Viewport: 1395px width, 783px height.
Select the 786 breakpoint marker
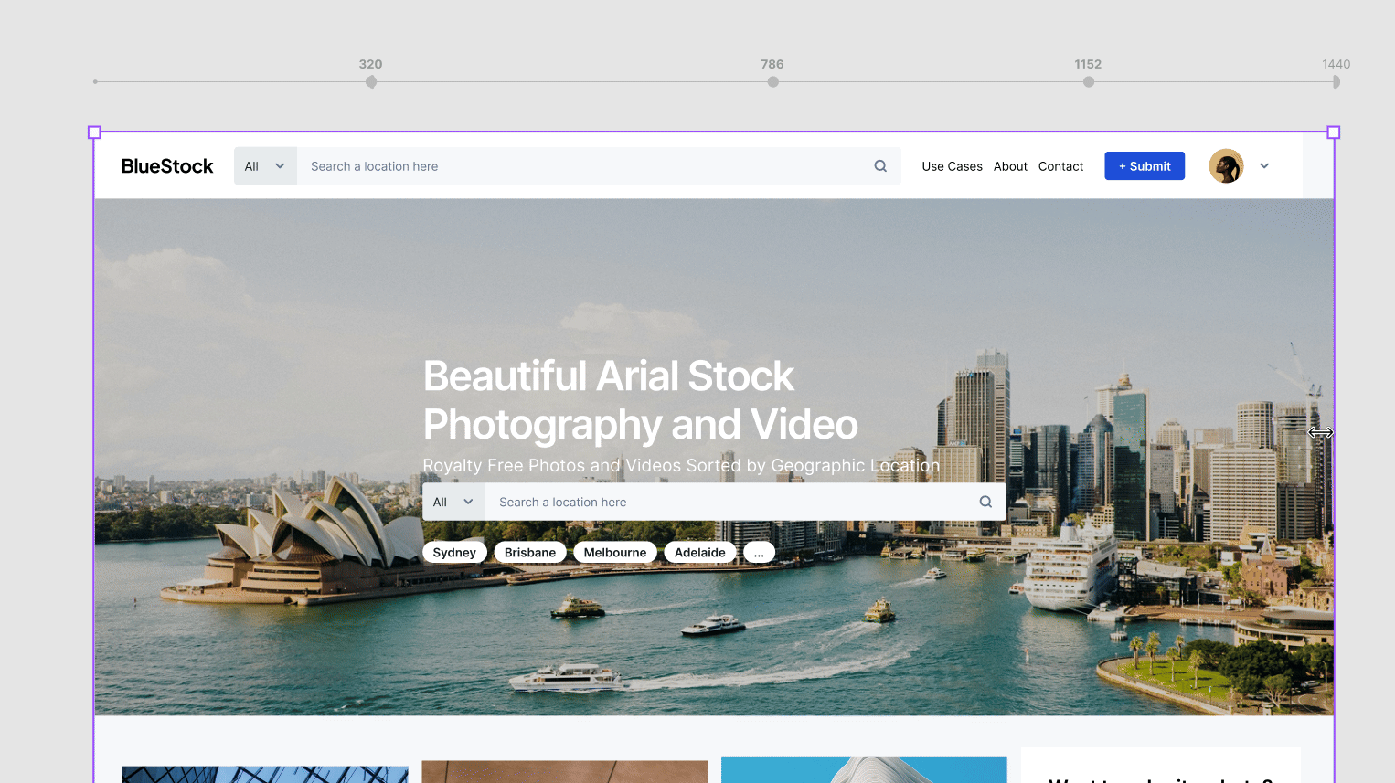(773, 81)
